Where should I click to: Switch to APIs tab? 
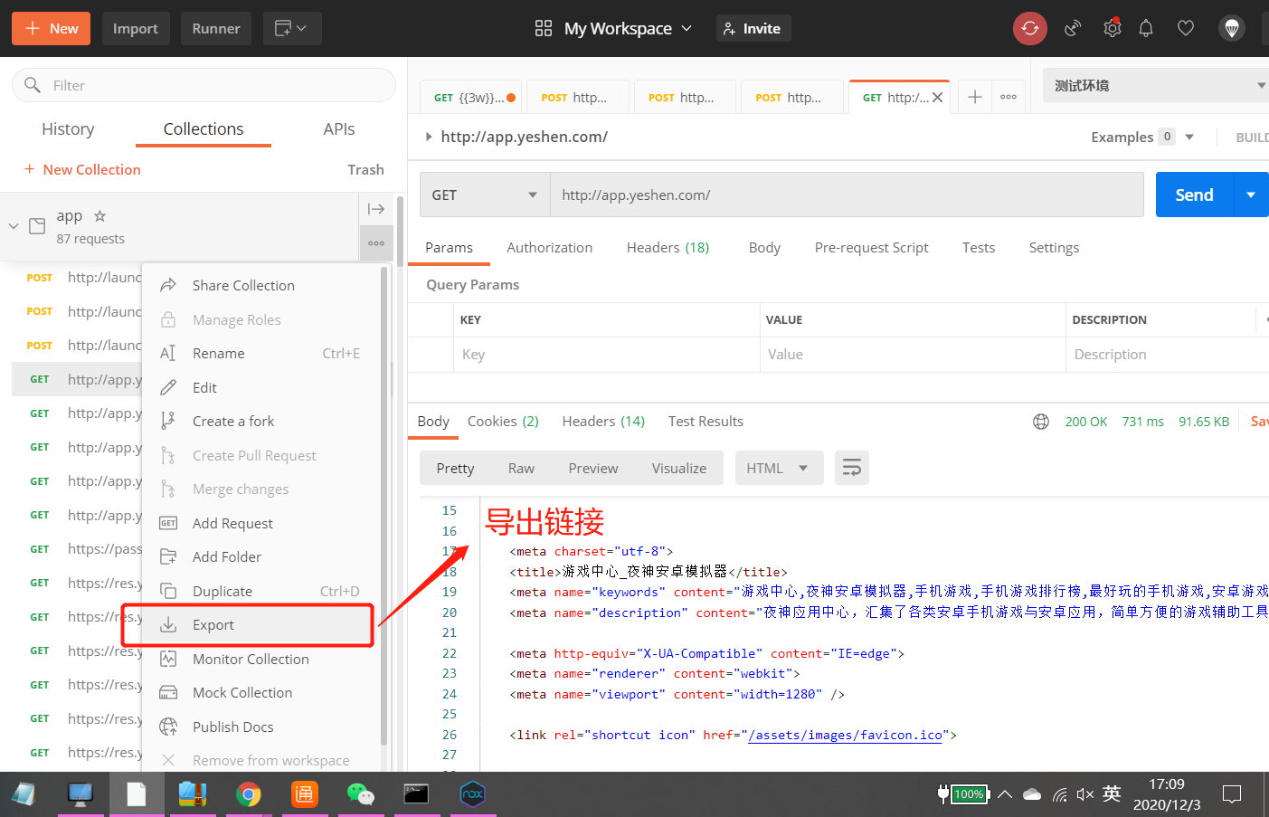pyautogui.click(x=339, y=129)
